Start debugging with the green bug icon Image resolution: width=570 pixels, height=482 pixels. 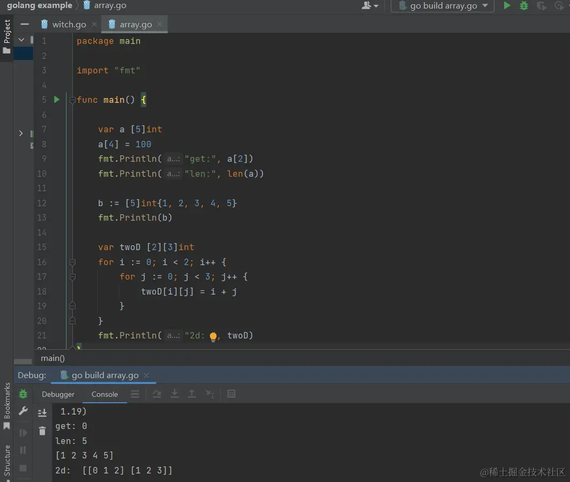point(524,6)
